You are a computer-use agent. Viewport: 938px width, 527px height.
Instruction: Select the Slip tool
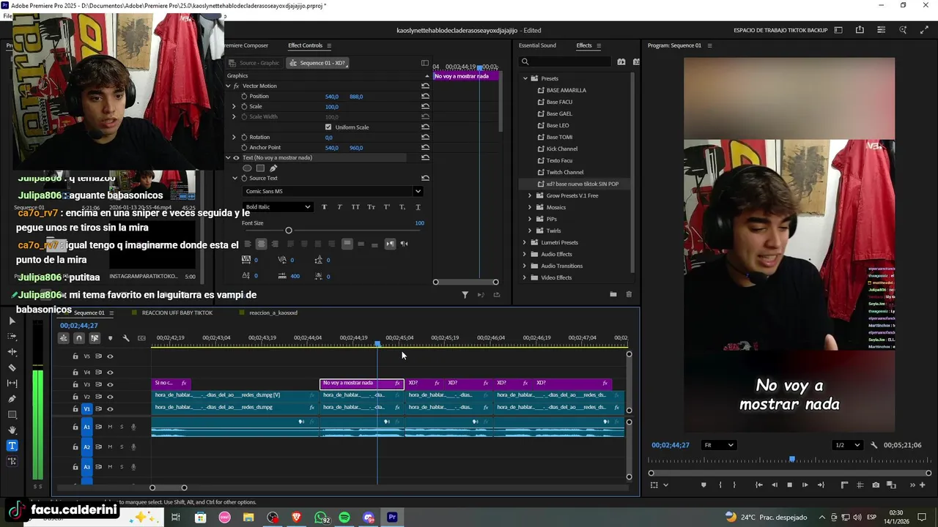[x=12, y=383]
